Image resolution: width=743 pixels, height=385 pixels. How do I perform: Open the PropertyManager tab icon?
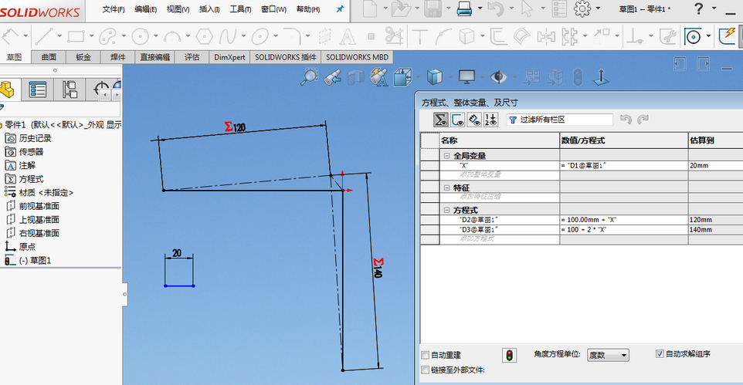tap(37, 89)
